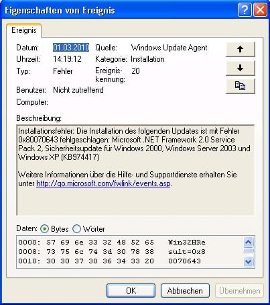Open the help question mark button
Image resolution: width=270 pixels, height=305 pixels.
(245, 9)
